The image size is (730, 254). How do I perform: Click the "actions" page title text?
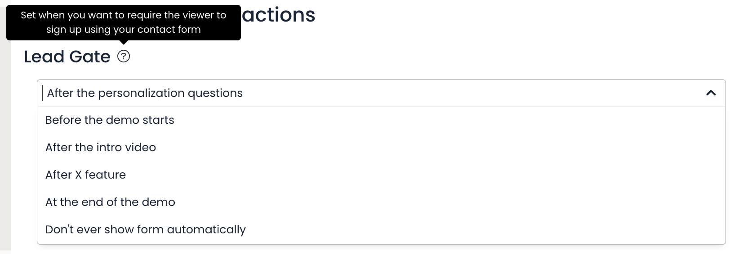[279, 15]
